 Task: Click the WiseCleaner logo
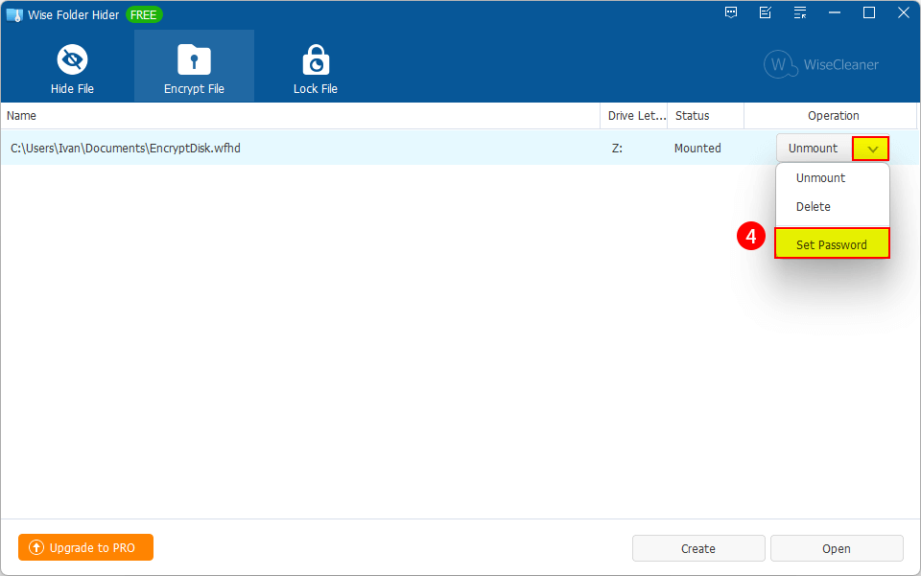click(x=821, y=64)
